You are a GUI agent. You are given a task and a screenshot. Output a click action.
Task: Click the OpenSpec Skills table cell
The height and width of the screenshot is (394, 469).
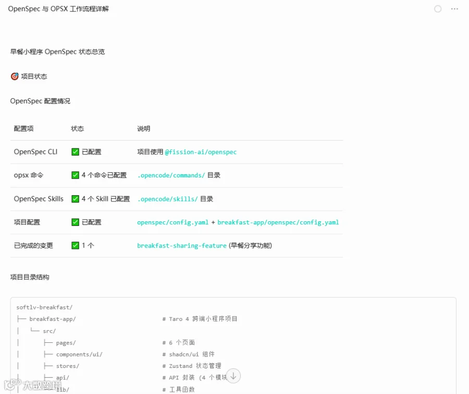pos(39,199)
